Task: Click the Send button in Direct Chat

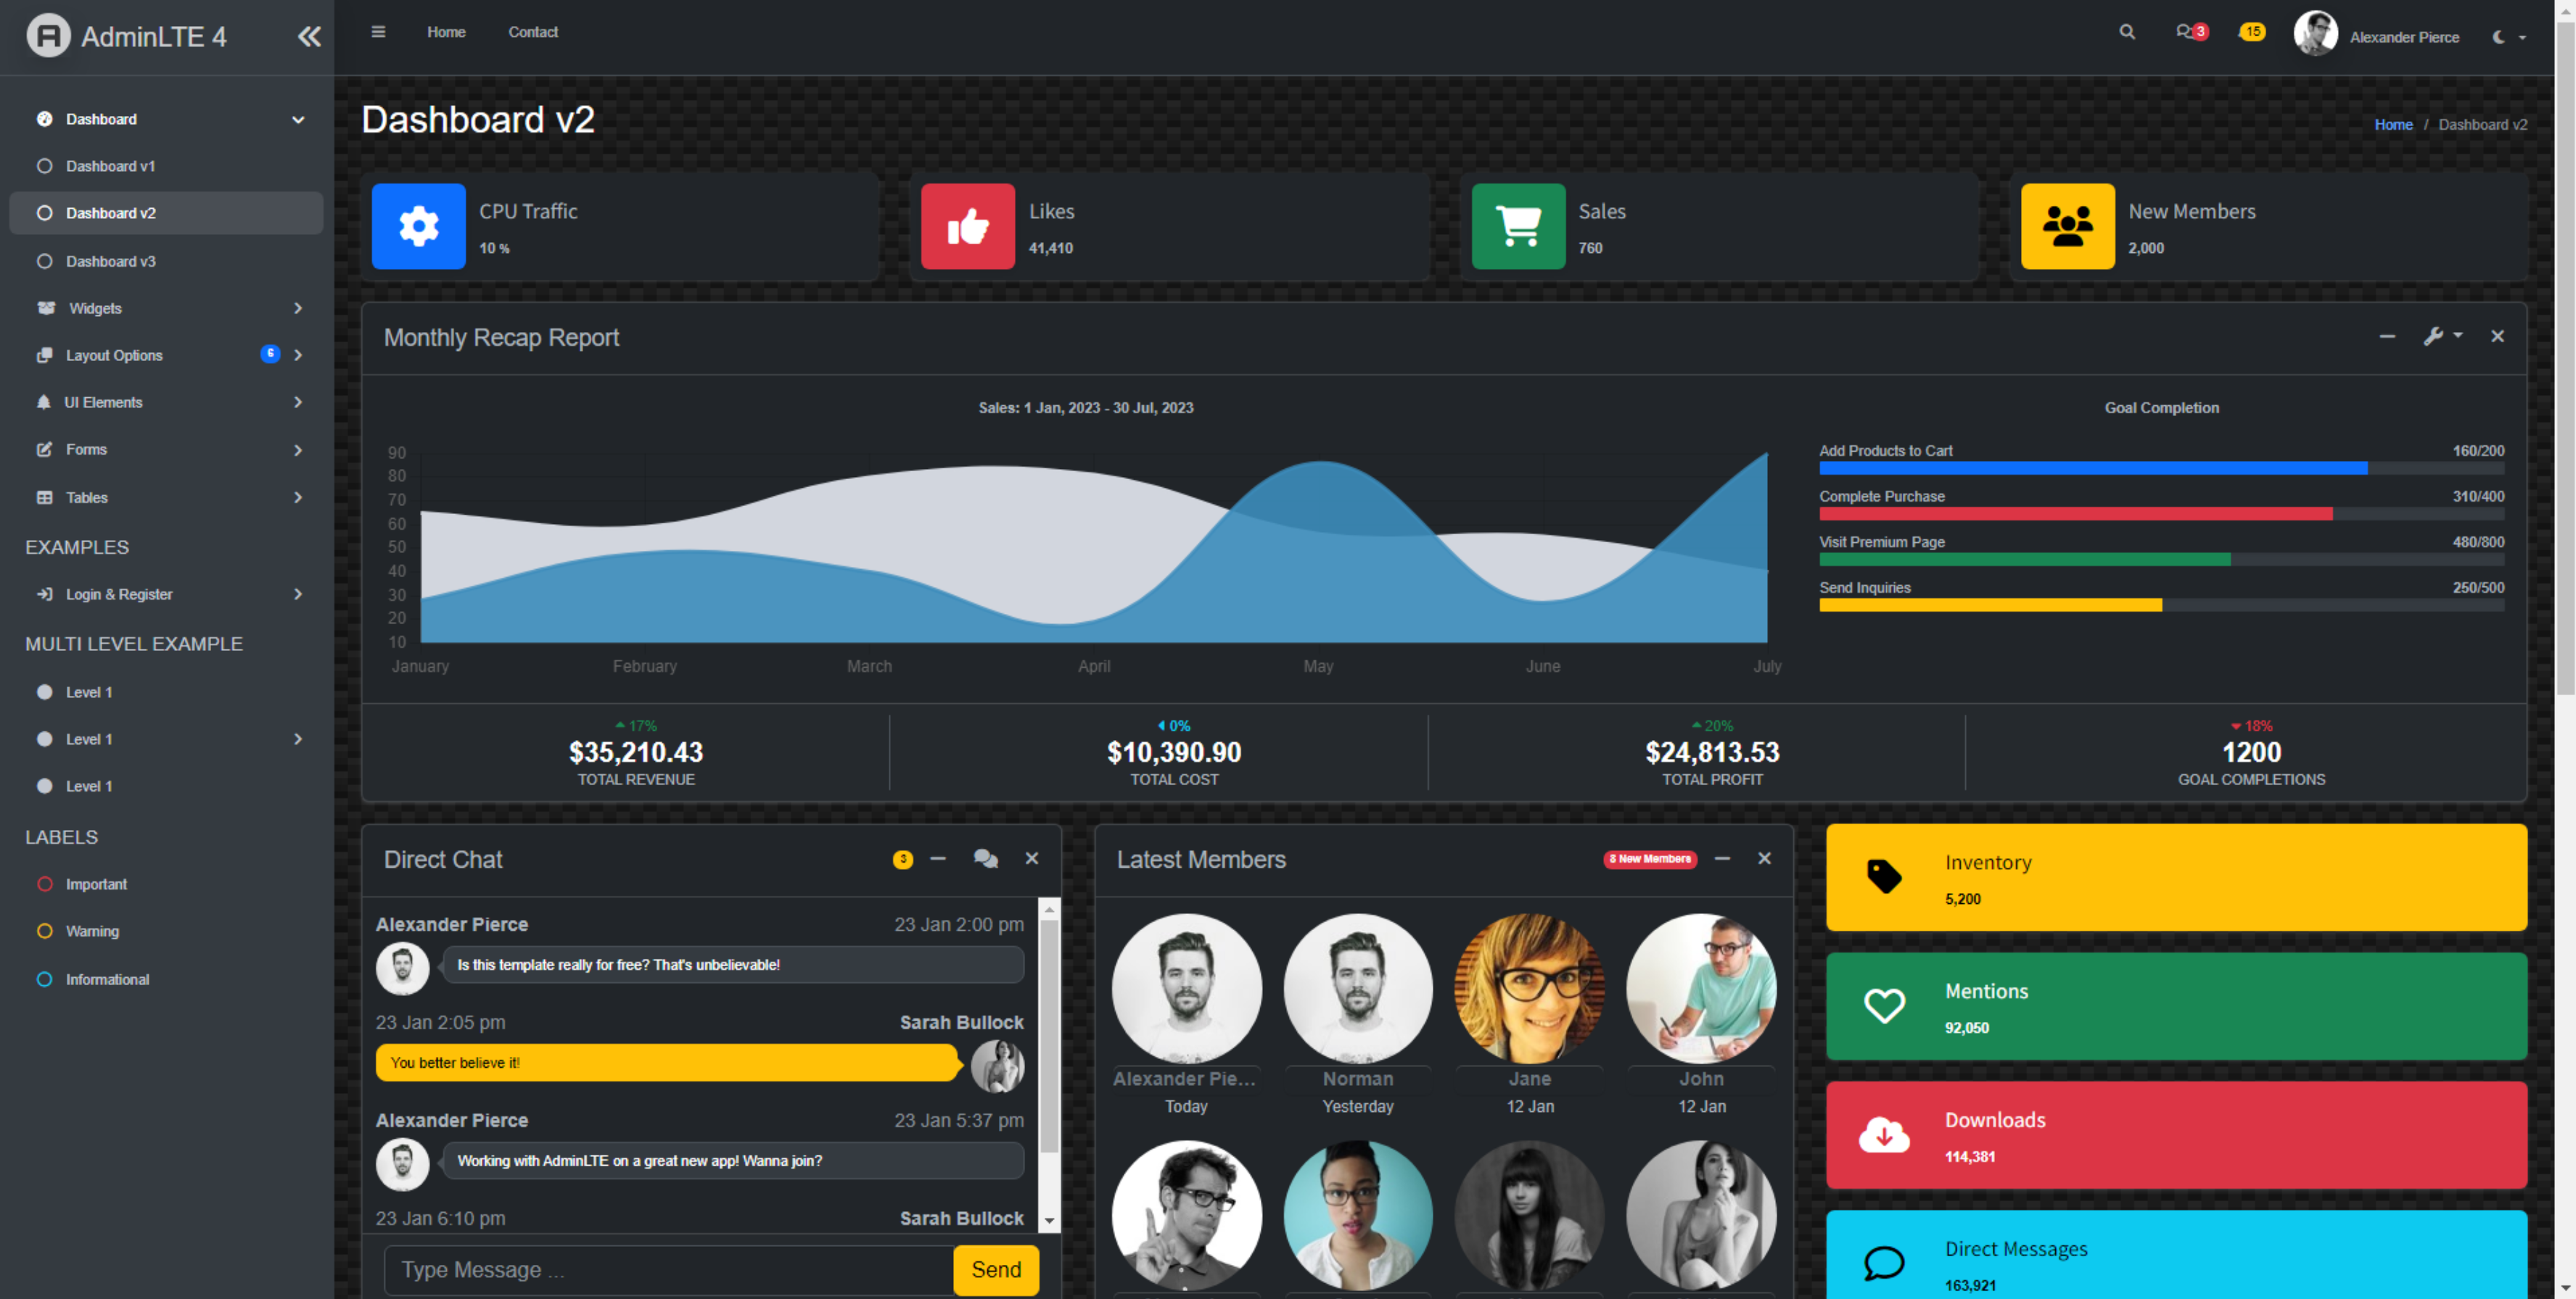Action: click(996, 1269)
